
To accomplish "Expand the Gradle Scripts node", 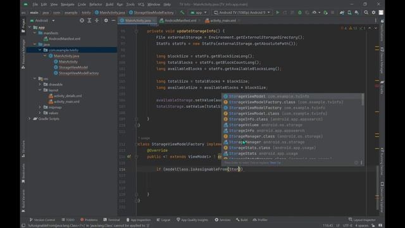I will [30, 118].
